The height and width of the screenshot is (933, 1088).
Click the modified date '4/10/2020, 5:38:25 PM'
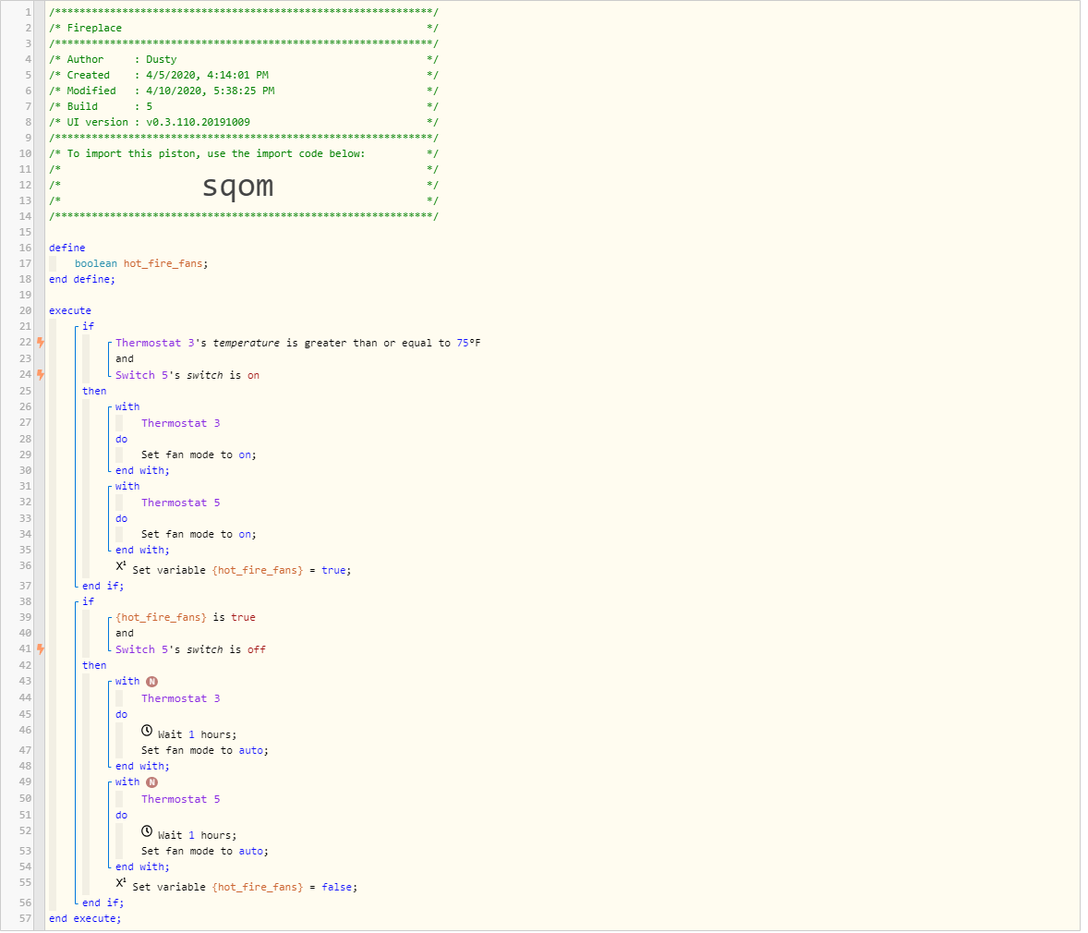click(x=210, y=91)
